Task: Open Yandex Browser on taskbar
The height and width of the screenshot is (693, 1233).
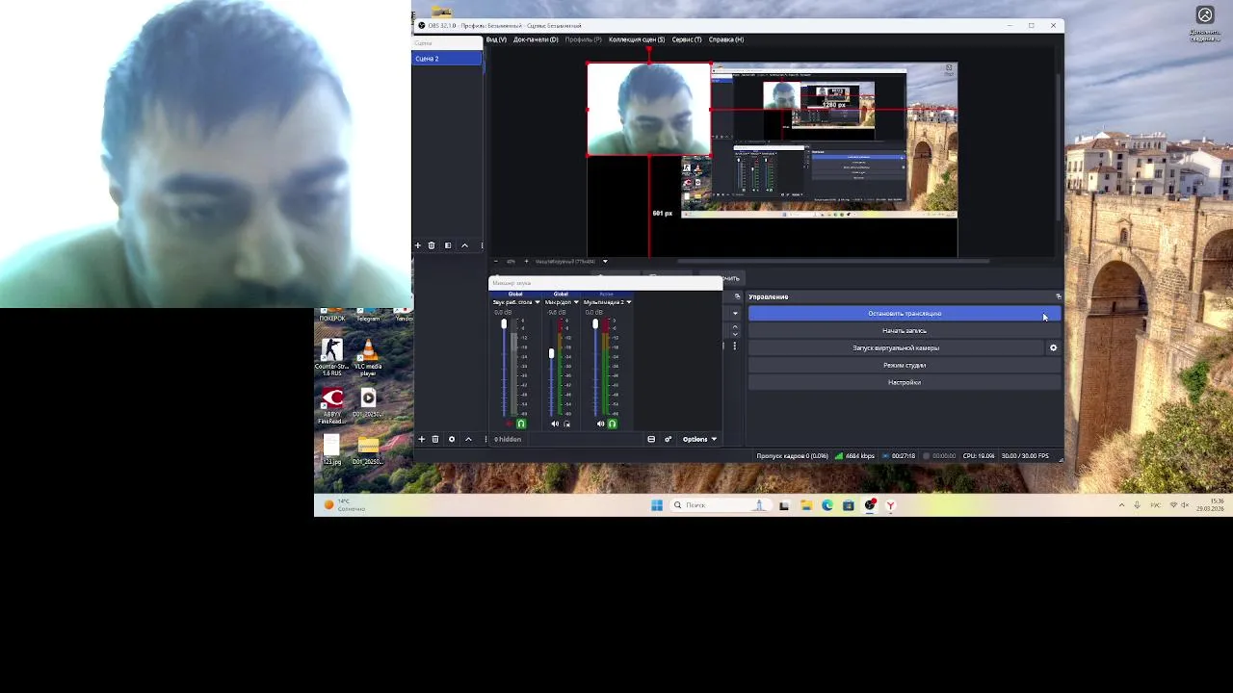Action: (x=891, y=505)
